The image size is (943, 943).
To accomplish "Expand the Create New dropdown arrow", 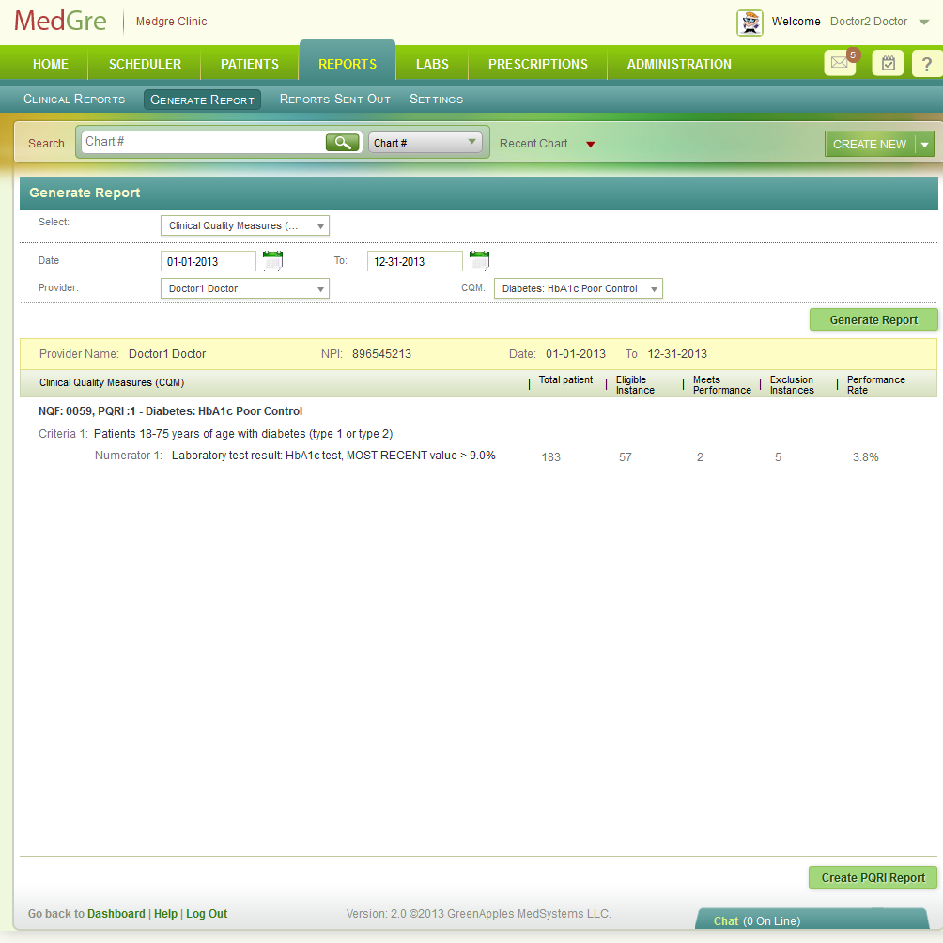I will coord(925,145).
